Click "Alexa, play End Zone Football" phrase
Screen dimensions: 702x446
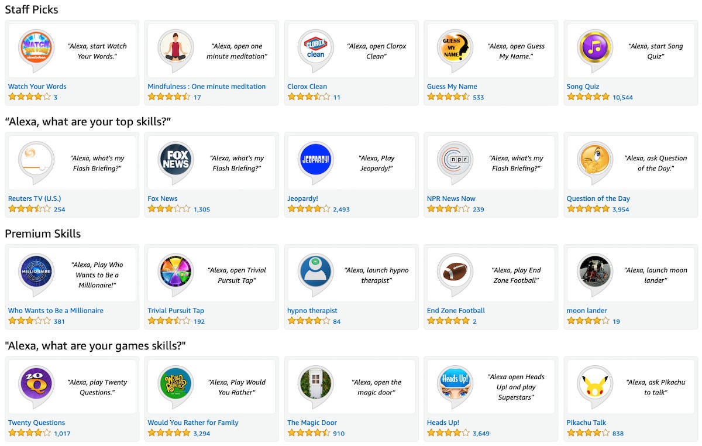click(516, 275)
